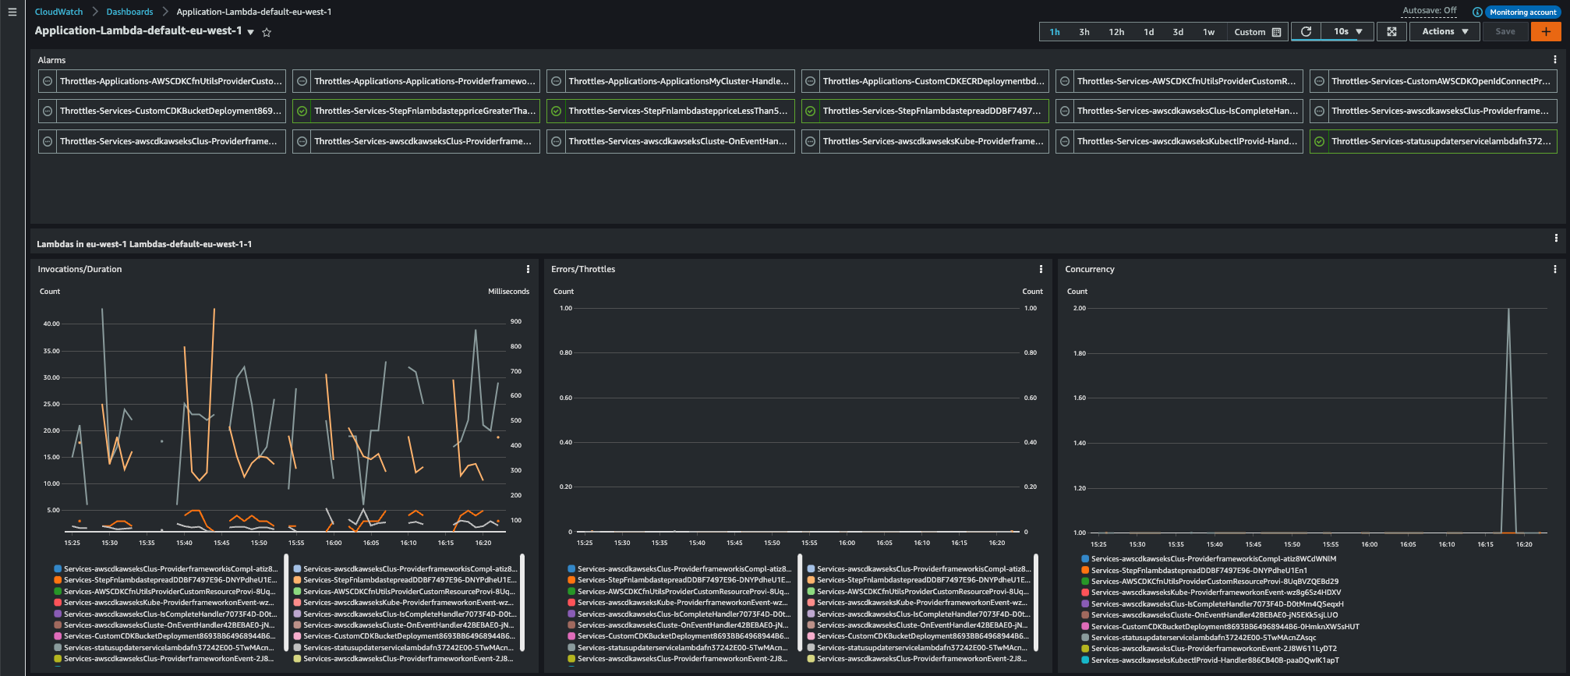Select the 12h time range
This screenshot has height=676, width=1570.
[x=1116, y=32]
